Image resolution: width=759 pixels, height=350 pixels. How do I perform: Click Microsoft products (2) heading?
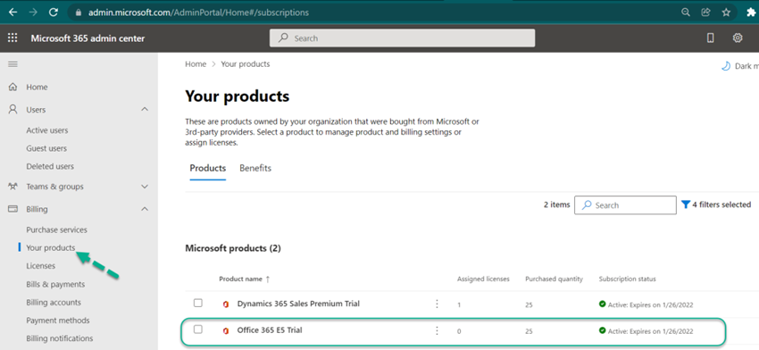coord(233,248)
